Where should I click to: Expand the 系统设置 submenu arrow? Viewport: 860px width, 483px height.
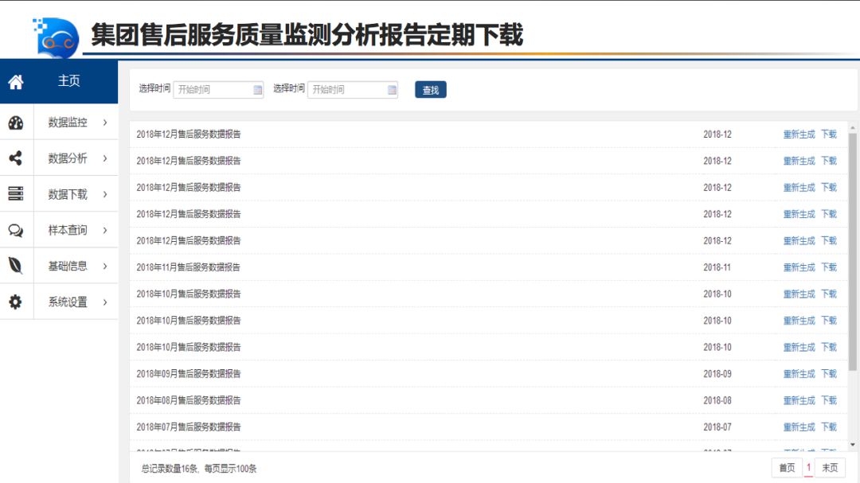pyautogui.click(x=104, y=302)
